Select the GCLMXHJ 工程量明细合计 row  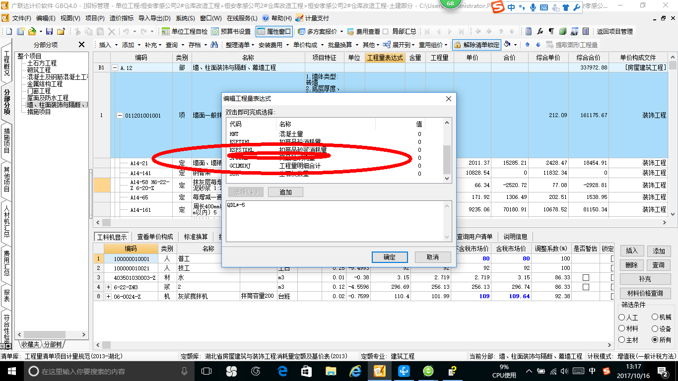pyautogui.click(x=336, y=166)
